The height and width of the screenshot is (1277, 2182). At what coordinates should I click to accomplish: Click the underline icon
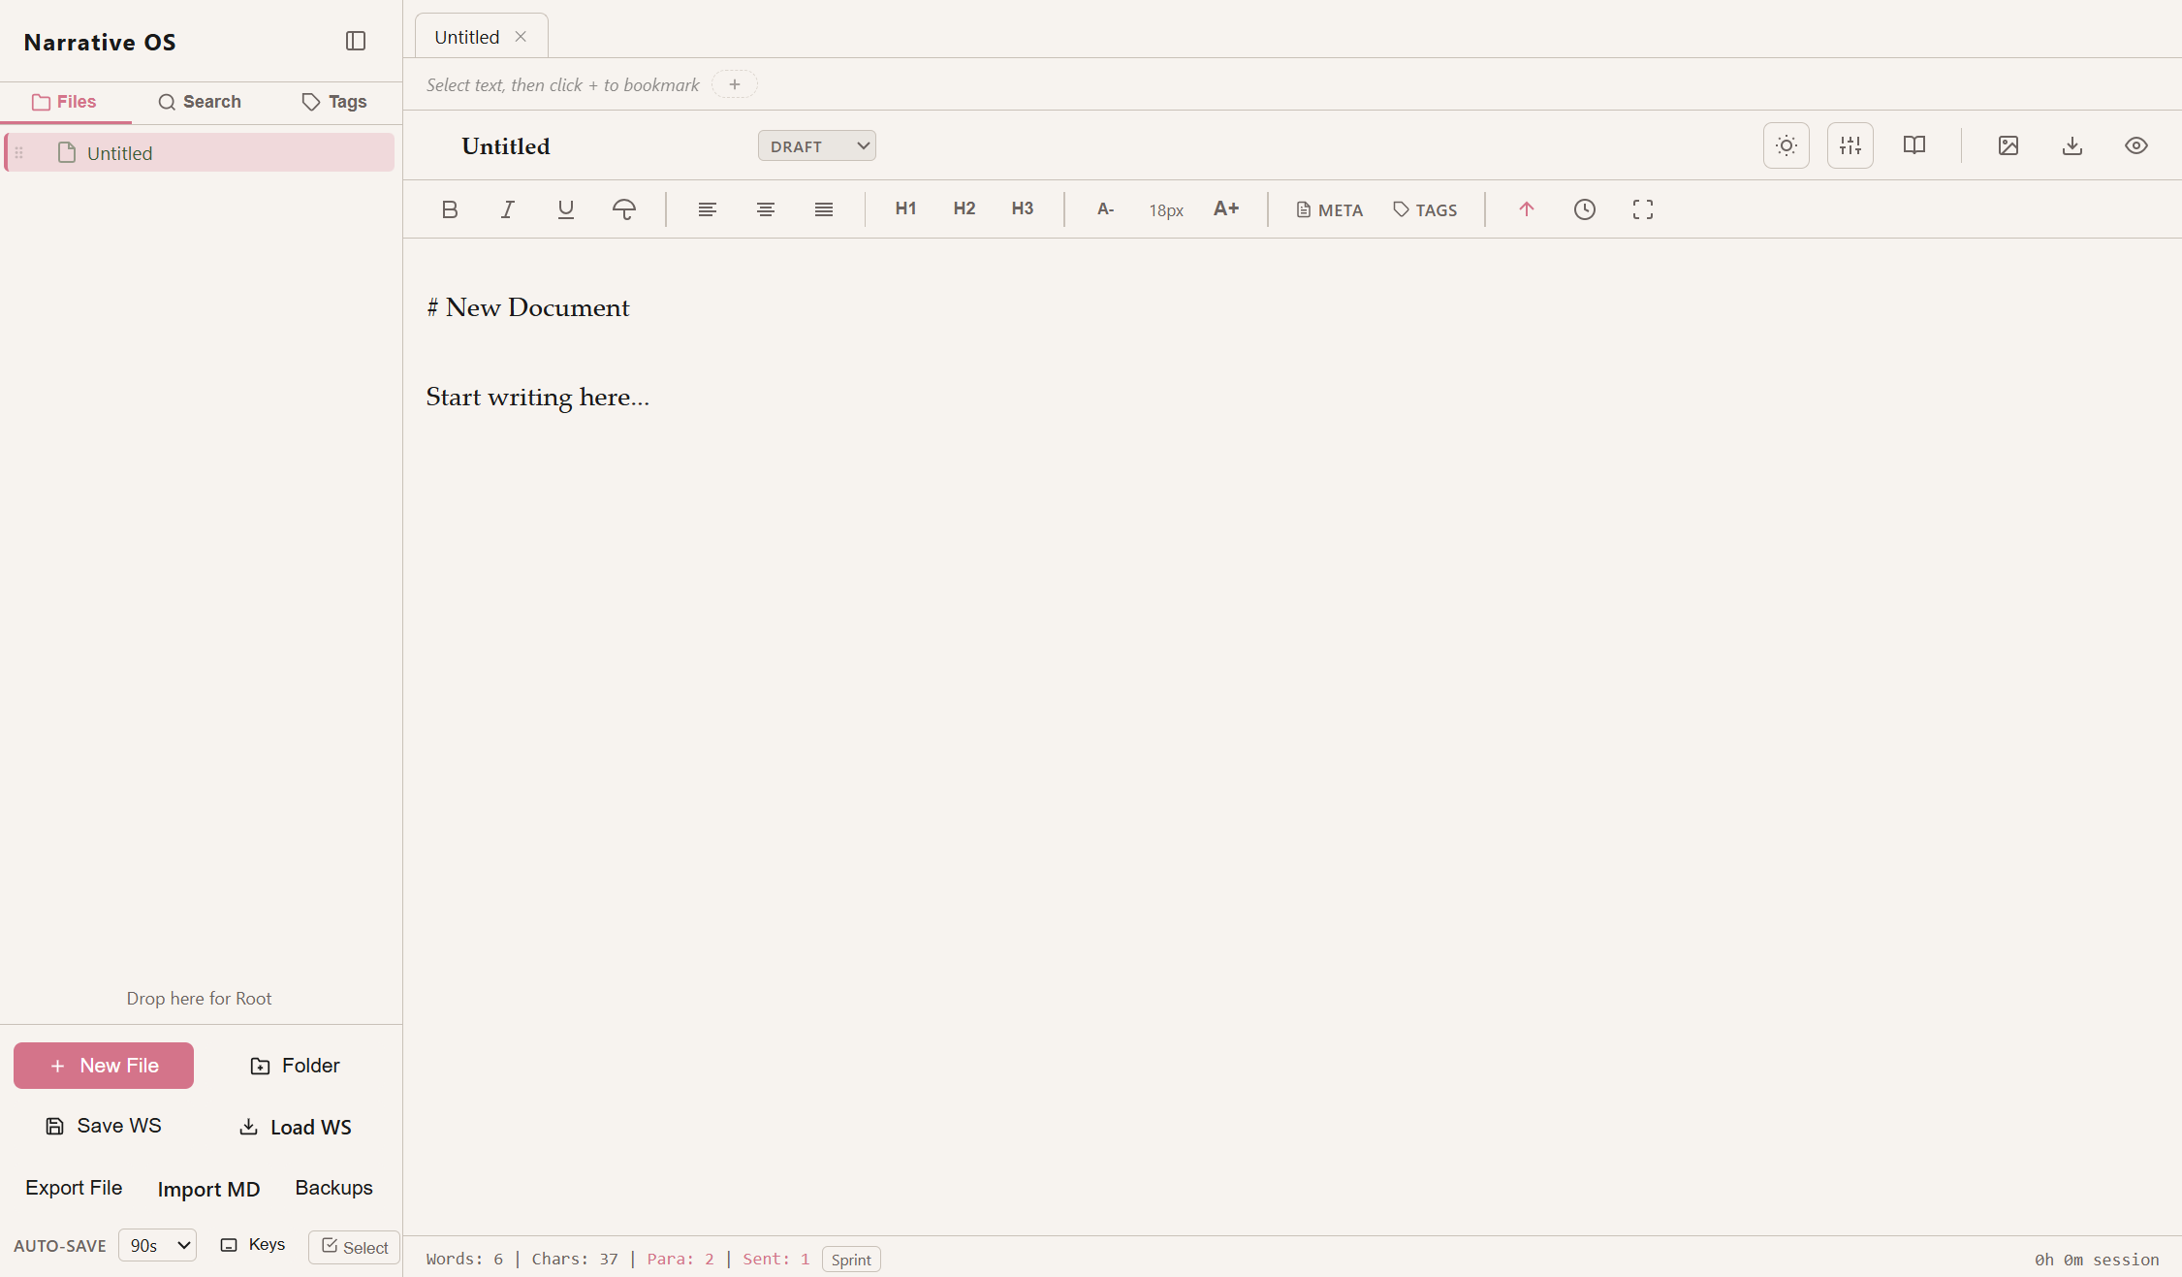click(566, 209)
